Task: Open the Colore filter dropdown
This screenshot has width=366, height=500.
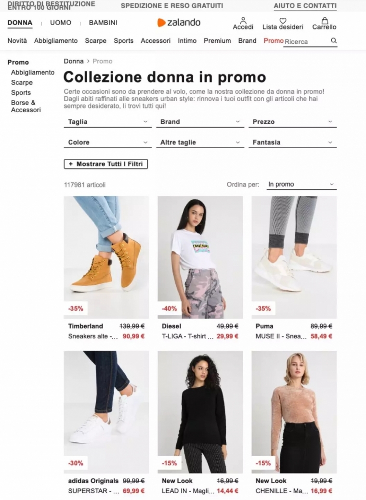Action: click(x=108, y=142)
